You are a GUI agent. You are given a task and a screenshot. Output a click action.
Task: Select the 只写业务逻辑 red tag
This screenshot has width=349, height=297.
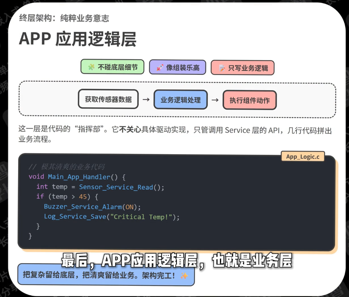pyautogui.click(x=242, y=68)
